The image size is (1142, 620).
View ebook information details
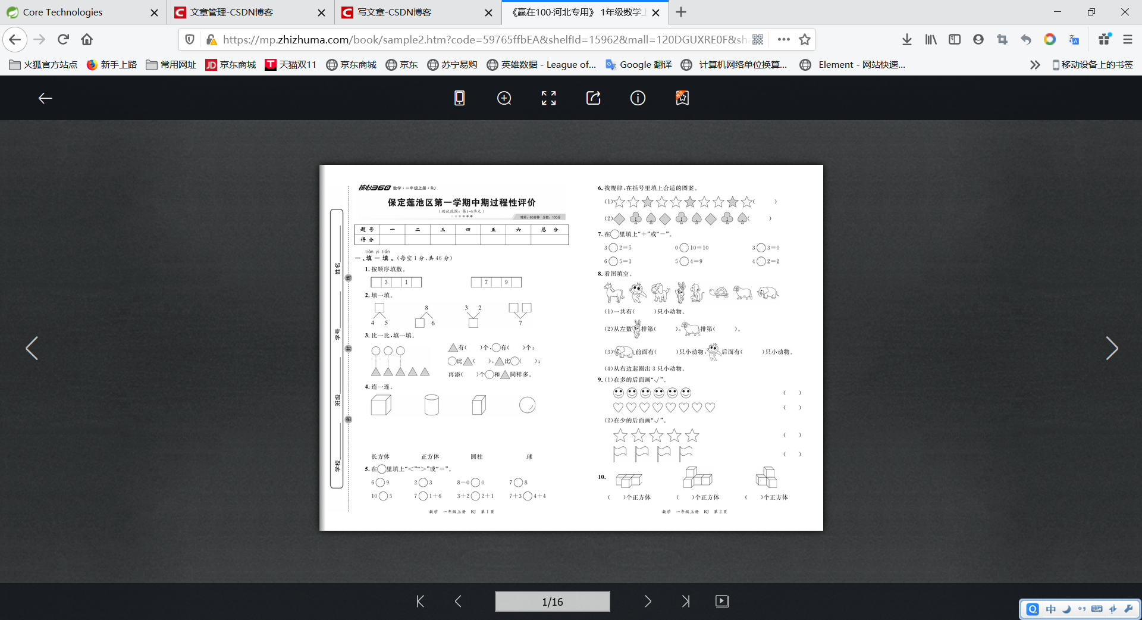point(638,98)
